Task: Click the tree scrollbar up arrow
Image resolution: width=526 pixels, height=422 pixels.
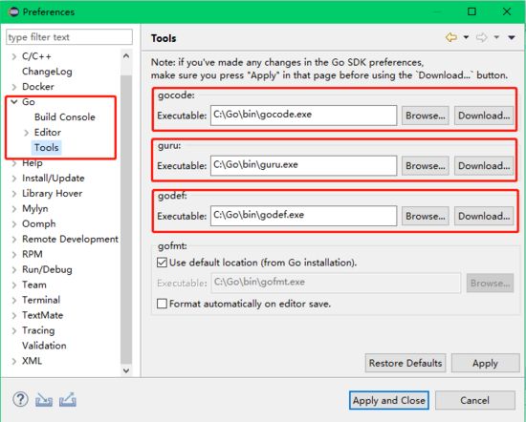Action: click(x=126, y=56)
